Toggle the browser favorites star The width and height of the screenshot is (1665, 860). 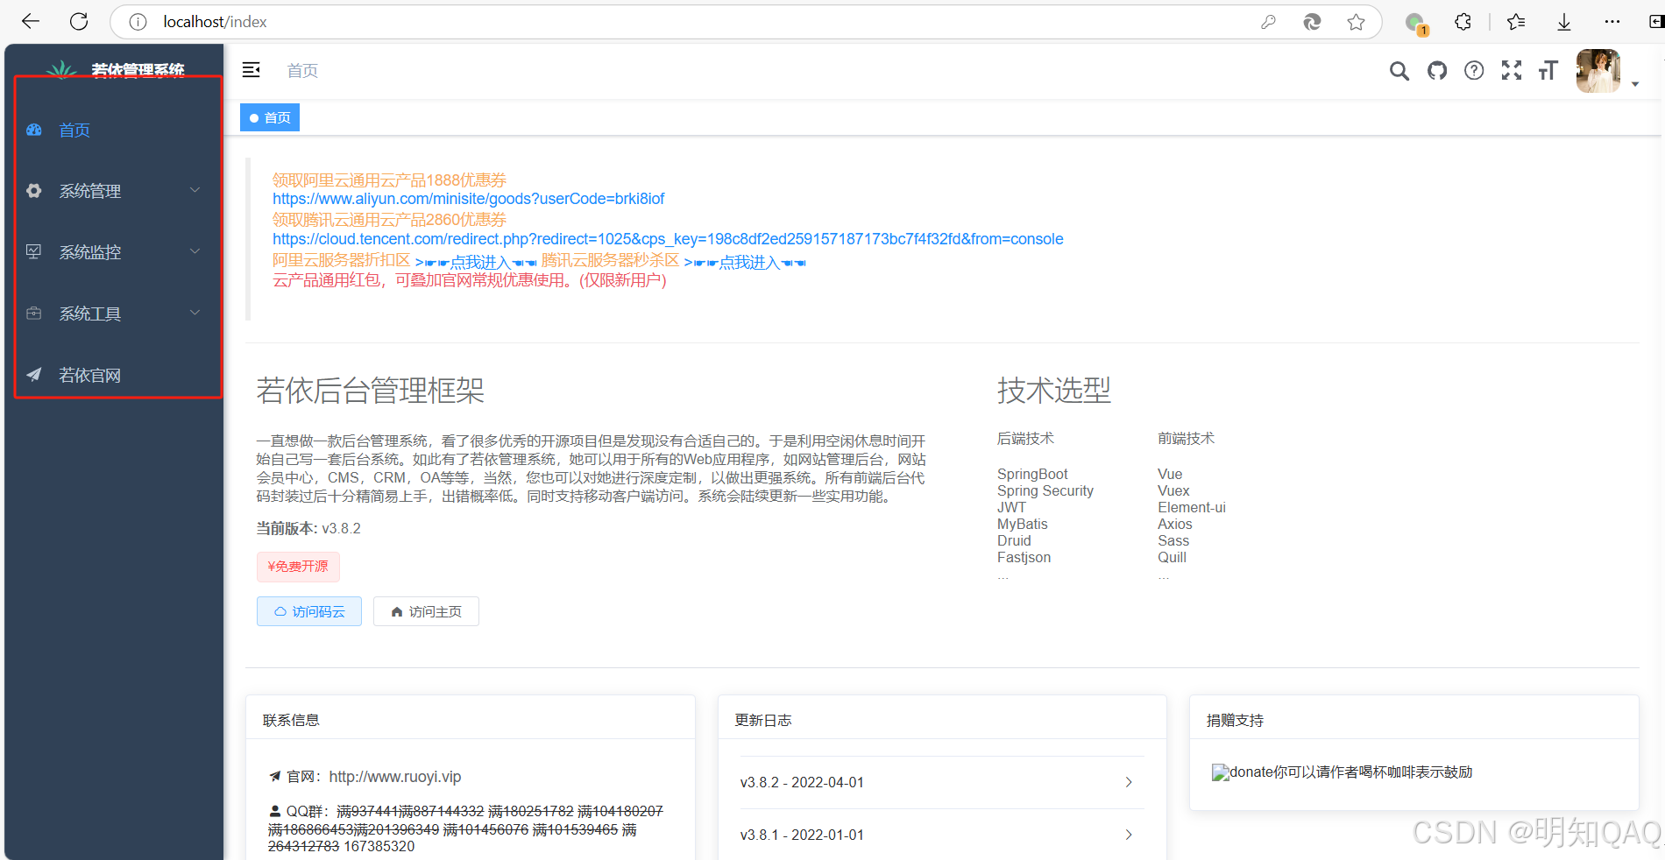pyautogui.click(x=1357, y=22)
